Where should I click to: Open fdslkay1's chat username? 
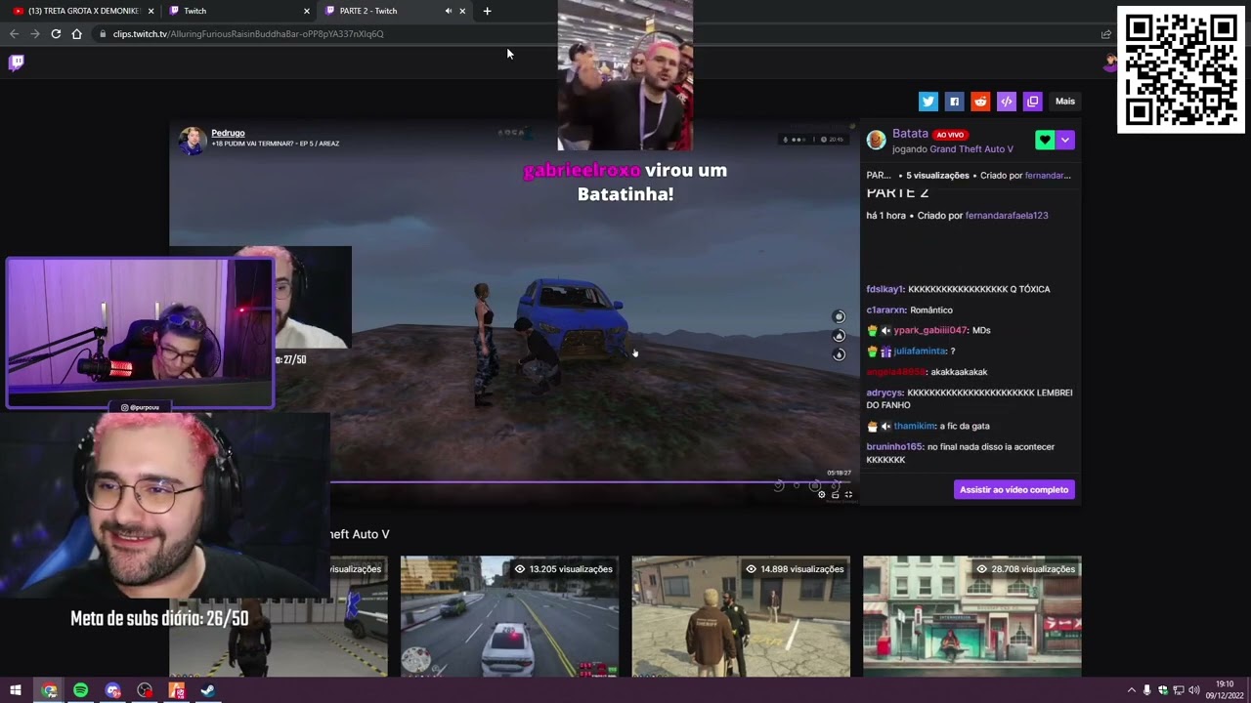click(884, 290)
